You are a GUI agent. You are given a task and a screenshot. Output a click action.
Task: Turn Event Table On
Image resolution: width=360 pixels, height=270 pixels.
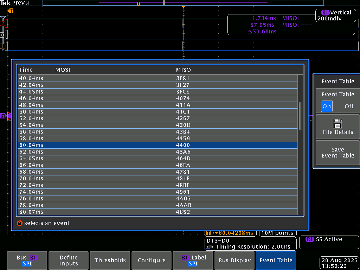pyautogui.click(x=327, y=106)
